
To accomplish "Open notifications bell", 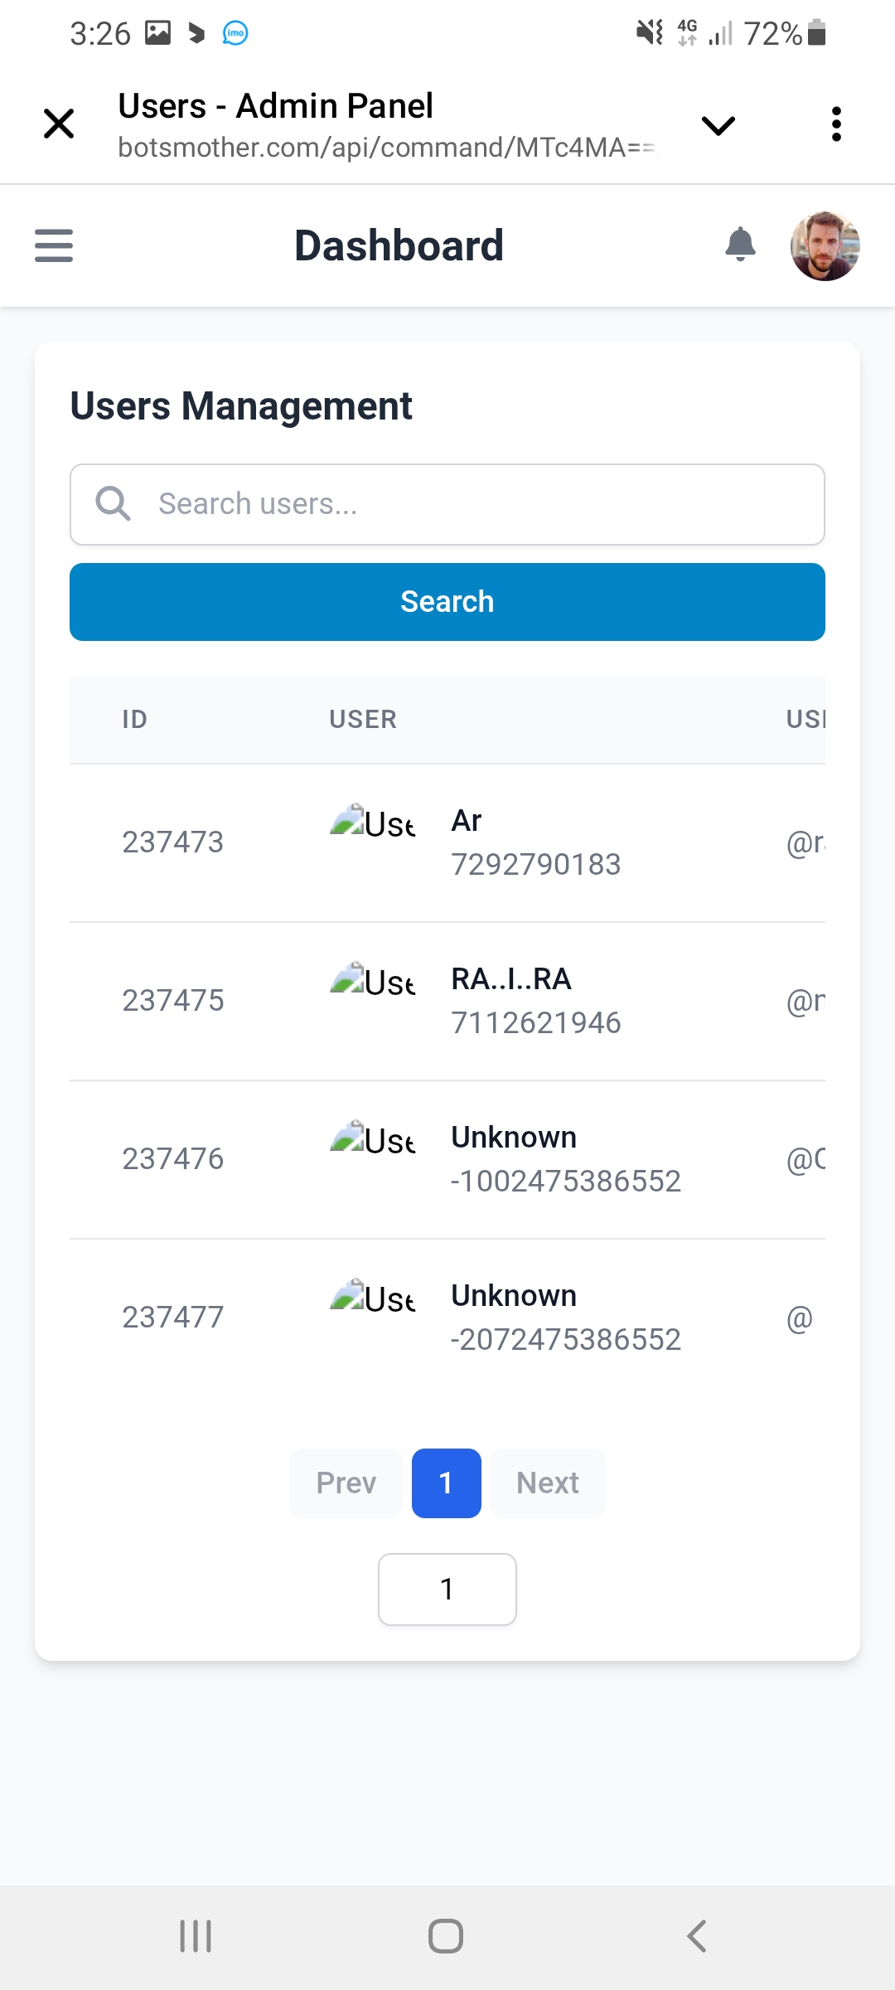I will [x=740, y=245].
